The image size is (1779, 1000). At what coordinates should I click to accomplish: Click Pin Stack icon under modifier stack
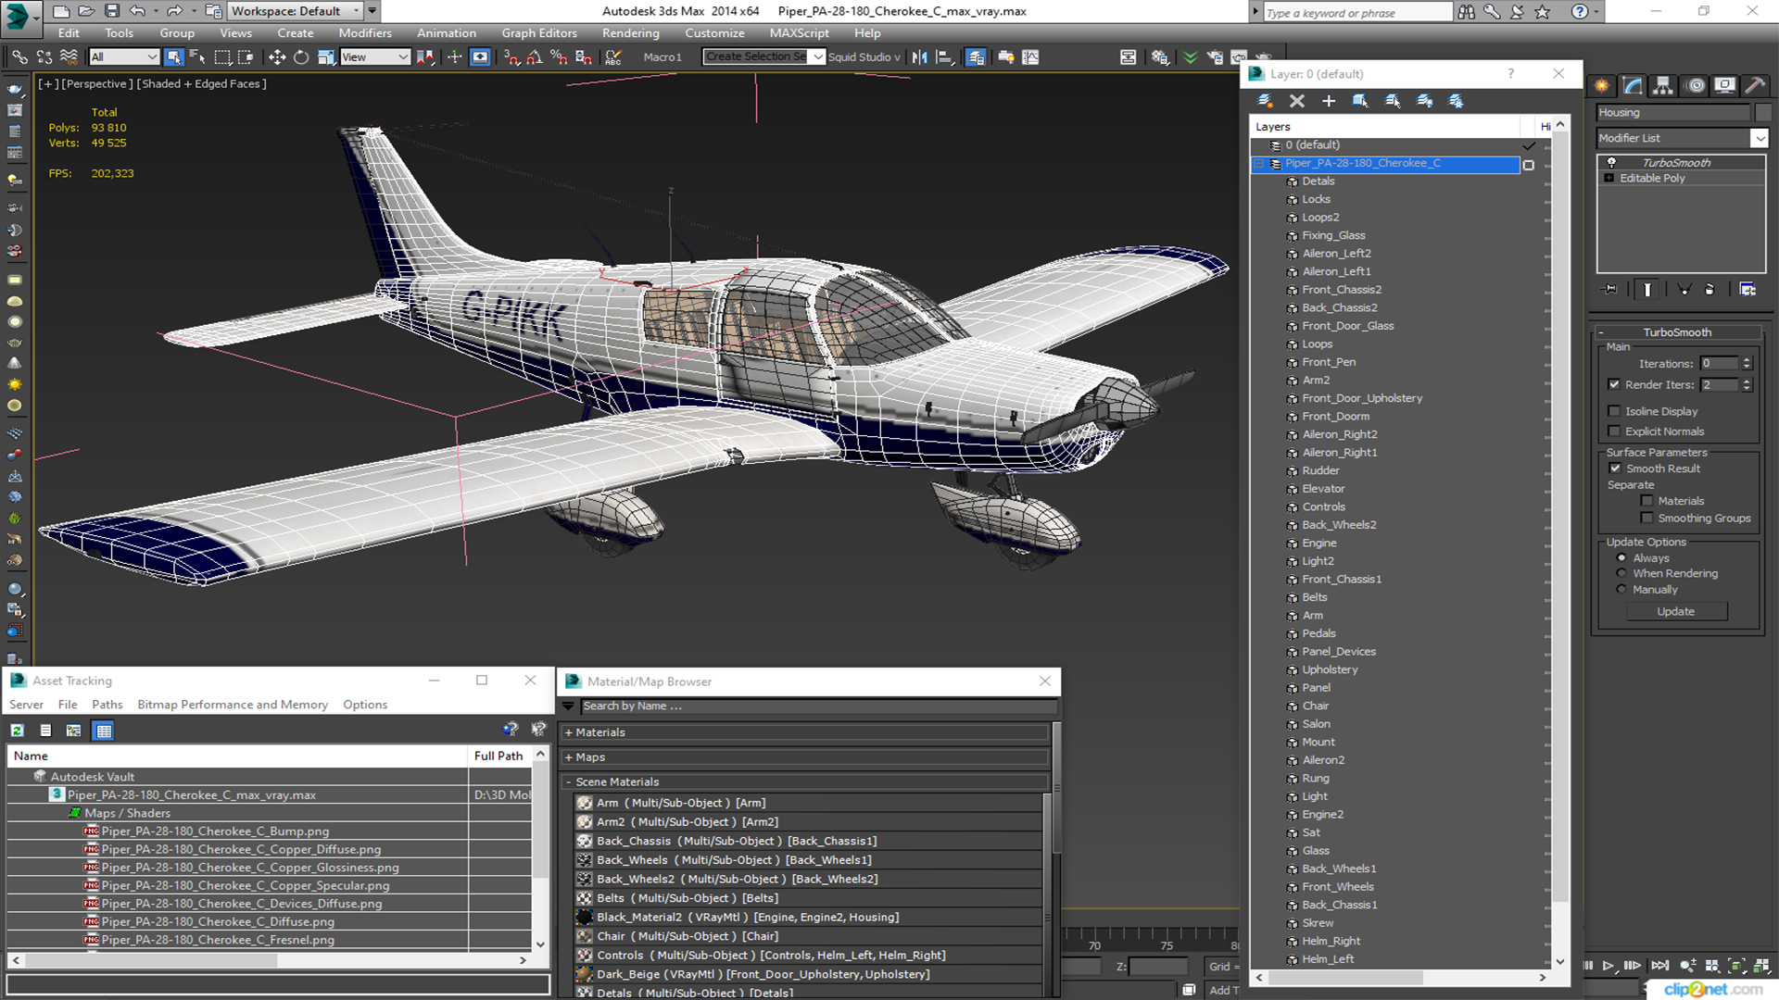(1610, 290)
